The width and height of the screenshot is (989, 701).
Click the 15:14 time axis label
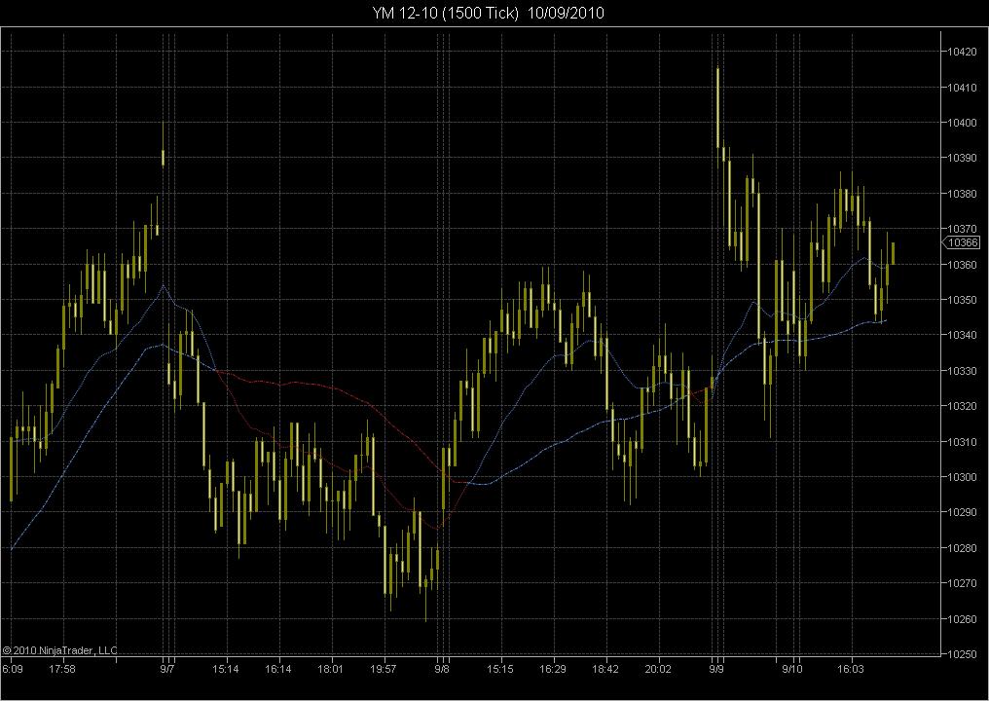(x=225, y=669)
